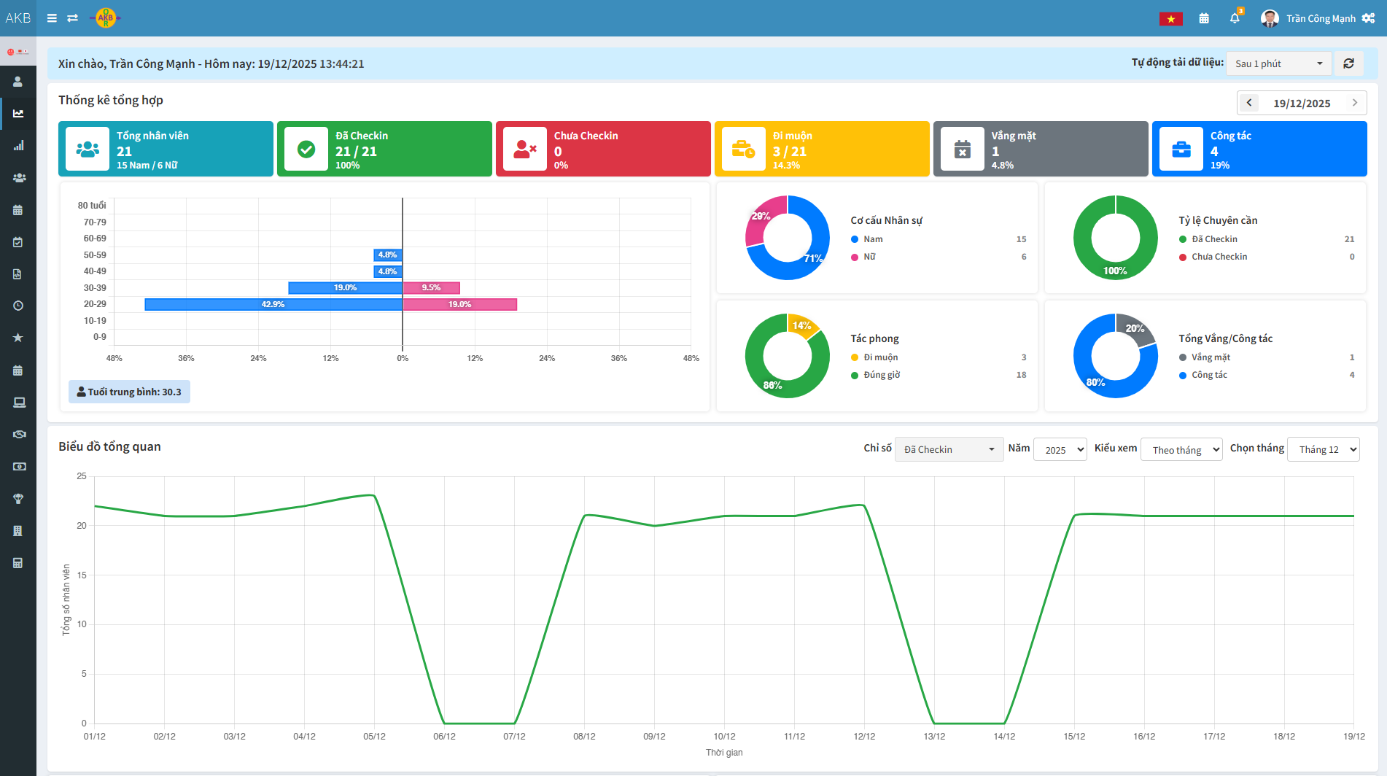Viewport: 1387px width, 776px height.
Task: Select the calculator icon in sidebar
Action: click(x=18, y=563)
